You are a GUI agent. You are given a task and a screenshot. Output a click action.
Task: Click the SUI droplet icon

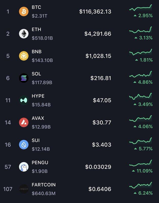[24, 145]
